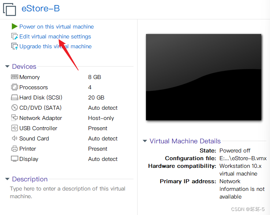Screen dimensions: 270x215
Task: Click Network information is not available text
Action: [242, 189]
